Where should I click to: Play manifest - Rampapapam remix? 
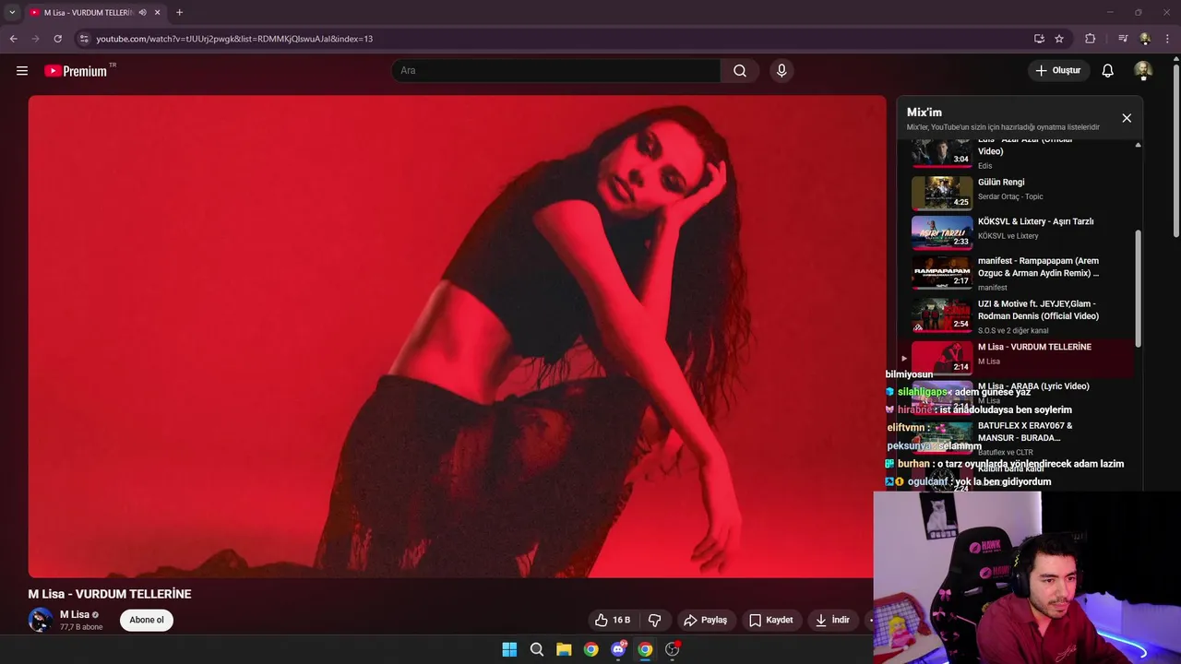1020,274
